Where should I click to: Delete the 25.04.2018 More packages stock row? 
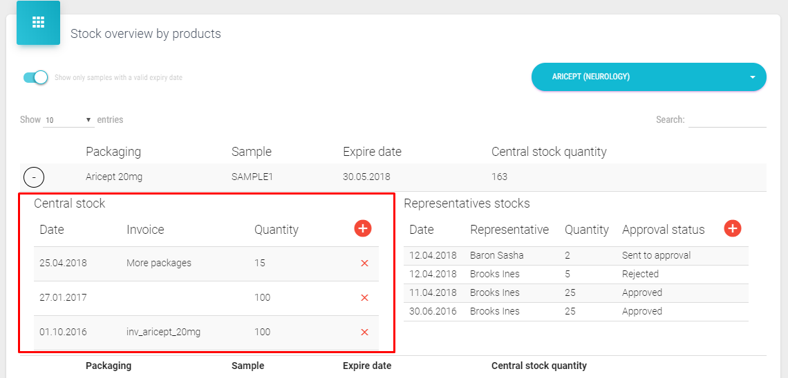[x=364, y=263]
